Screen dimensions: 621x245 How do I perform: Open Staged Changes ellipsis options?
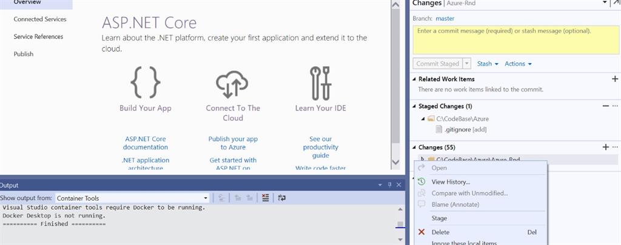tap(615, 106)
